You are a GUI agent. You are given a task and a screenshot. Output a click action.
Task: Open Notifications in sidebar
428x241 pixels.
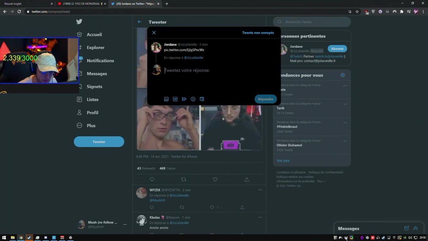pyautogui.click(x=96, y=61)
